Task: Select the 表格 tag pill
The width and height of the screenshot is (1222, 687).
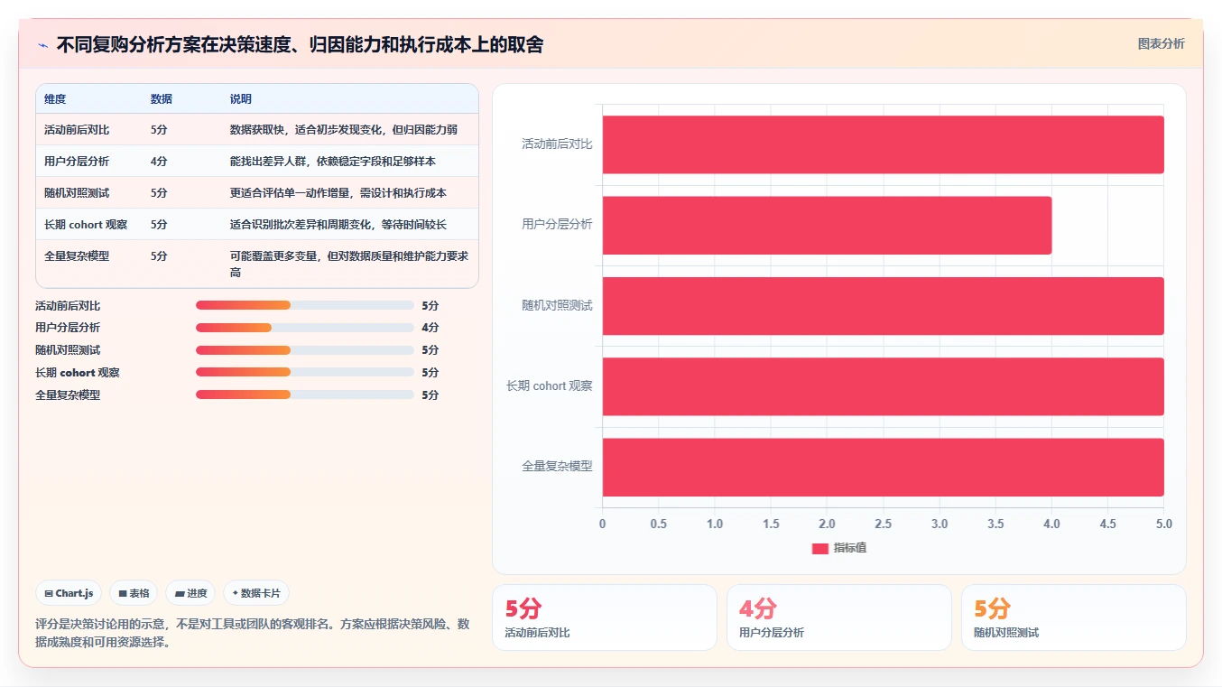Action: click(134, 593)
